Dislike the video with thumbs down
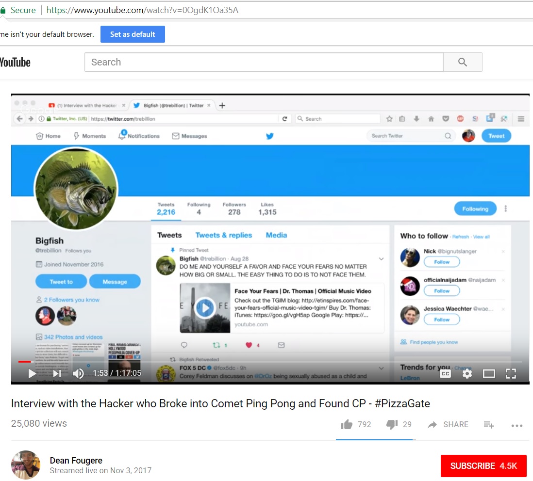The image size is (533, 481). click(392, 424)
